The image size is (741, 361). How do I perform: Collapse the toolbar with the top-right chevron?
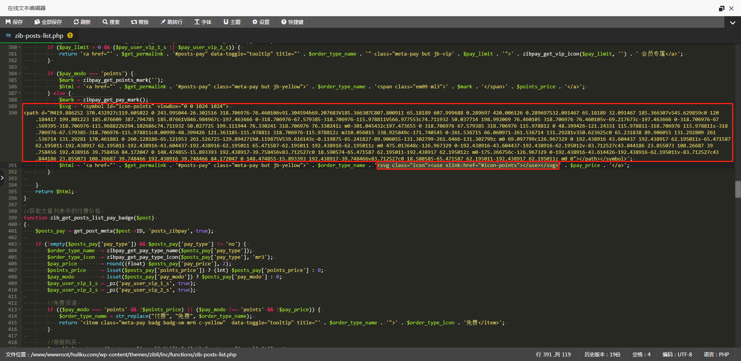(x=732, y=22)
